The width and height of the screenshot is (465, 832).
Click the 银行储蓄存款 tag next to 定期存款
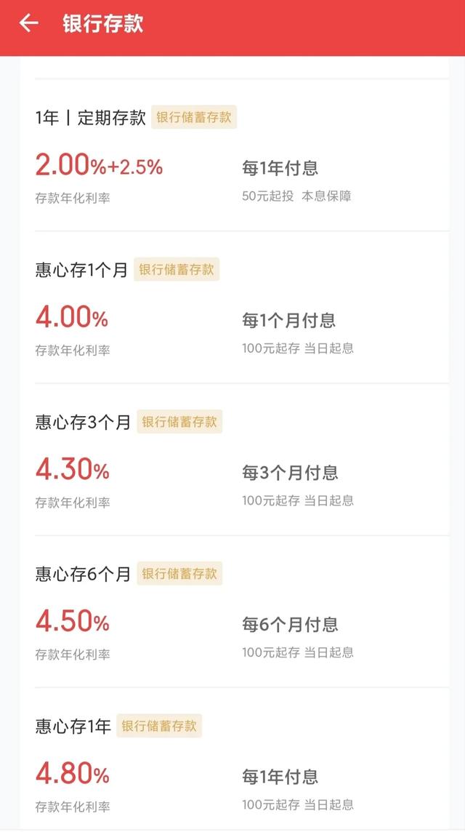(194, 117)
